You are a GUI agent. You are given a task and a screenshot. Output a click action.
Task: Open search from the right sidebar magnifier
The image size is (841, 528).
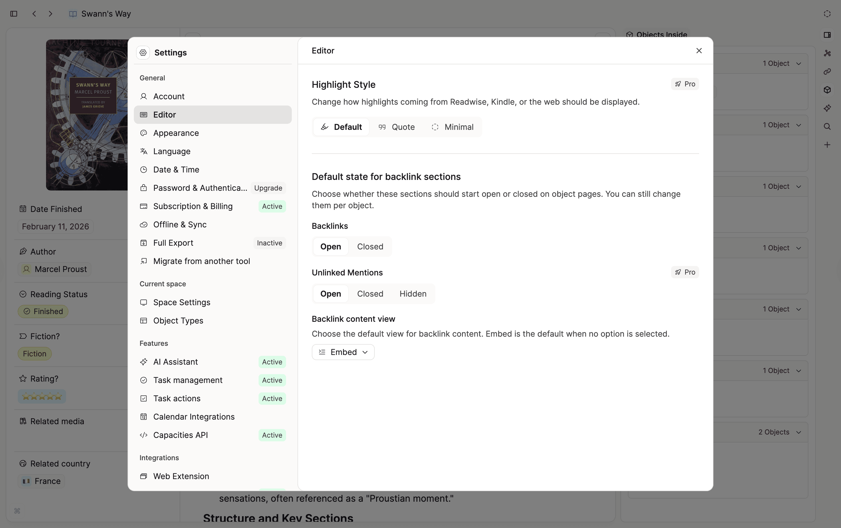tap(827, 126)
